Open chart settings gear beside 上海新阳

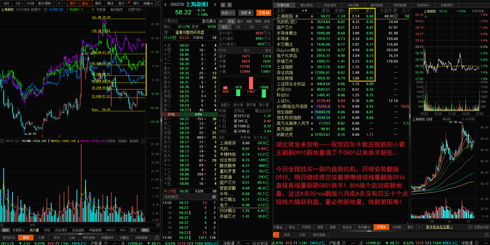pos(45,9)
